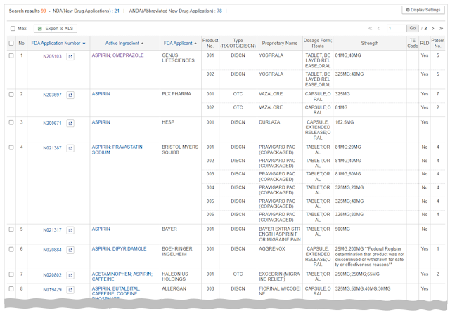Image resolution: width=450 pixels, height=313 pixels.
Task: Open application N020802
Action: click(52, 276)
